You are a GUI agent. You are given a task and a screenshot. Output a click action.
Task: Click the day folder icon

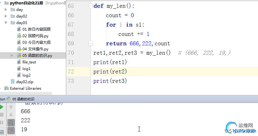13,10
